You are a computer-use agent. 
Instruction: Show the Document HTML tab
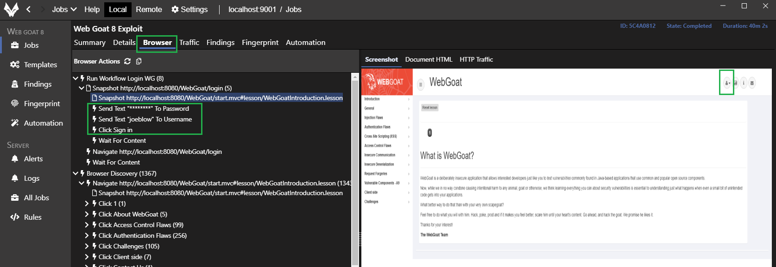point(429,59)
